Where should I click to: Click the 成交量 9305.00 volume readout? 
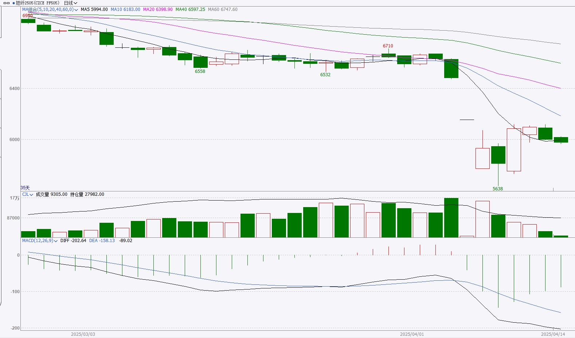click(51, 194)
